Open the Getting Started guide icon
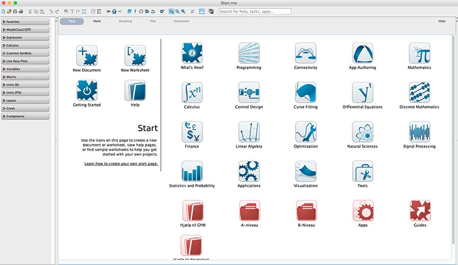 [x=87, y=90]
